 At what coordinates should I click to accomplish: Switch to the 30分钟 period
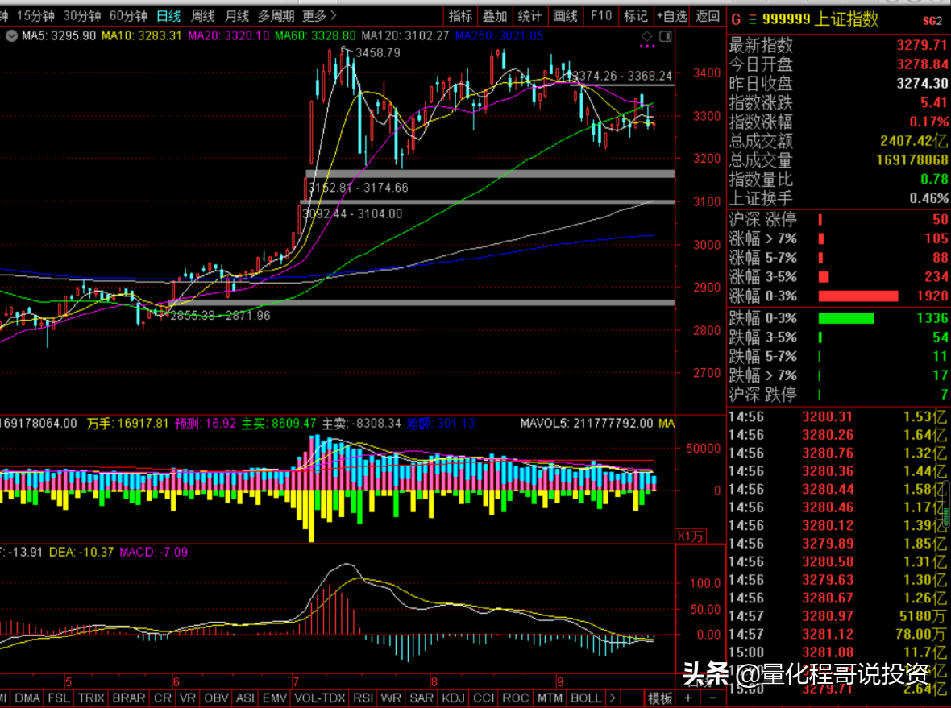[82, 16]
